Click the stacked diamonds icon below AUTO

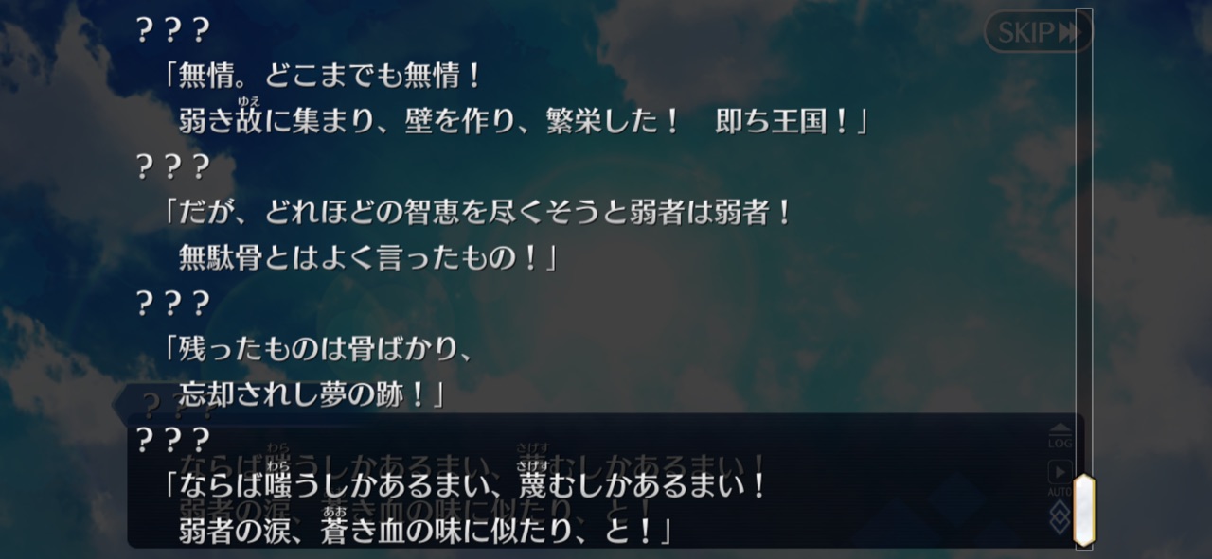1060,516
